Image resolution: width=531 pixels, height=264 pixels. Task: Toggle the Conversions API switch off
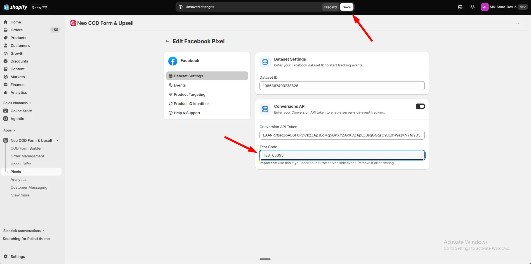[x=420, y=106]
